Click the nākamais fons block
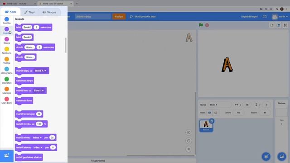290x163 pixels. tap(24, 101)
